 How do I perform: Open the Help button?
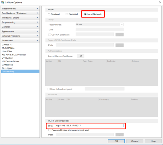point(153,141)
